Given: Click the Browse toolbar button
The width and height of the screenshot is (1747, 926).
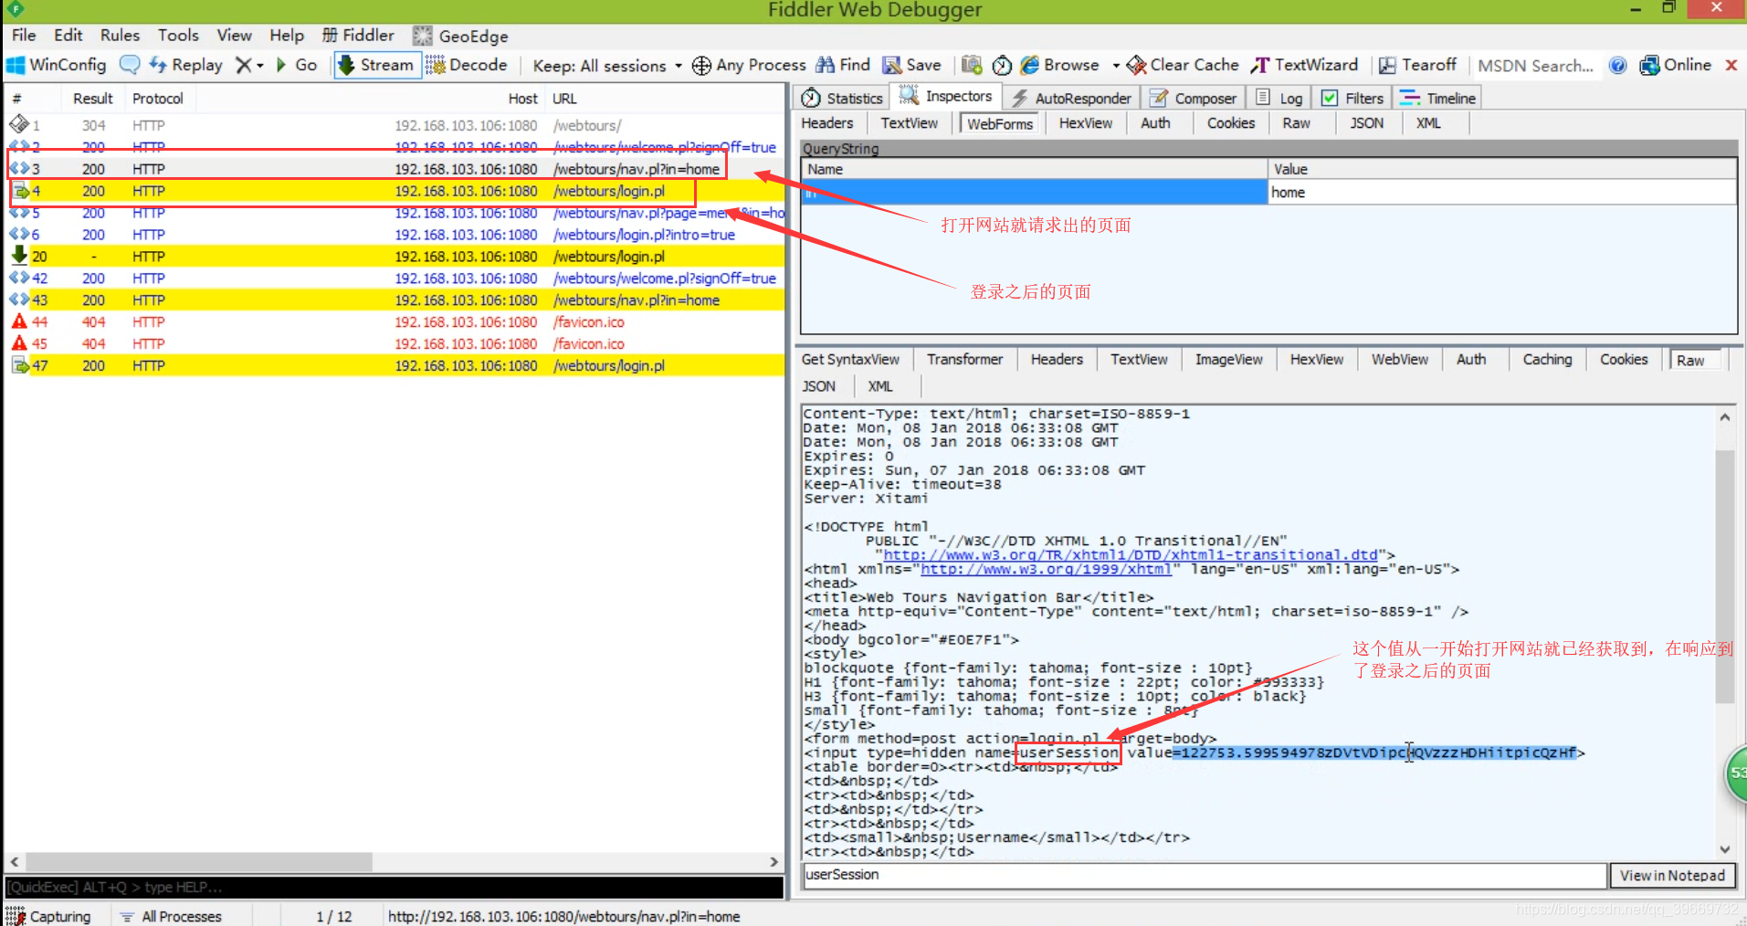Looking at the screenshot, I should 1060,65.
